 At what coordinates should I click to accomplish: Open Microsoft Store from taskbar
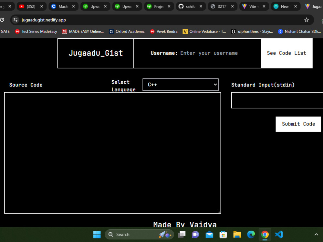[x=223, y=234]
